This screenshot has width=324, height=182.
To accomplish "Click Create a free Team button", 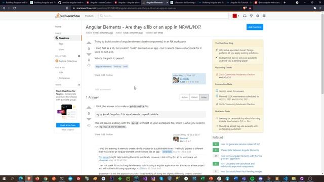I will click(68, 125).
